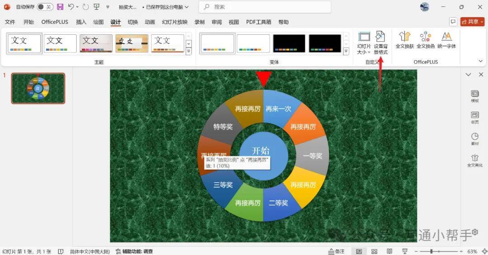This screenshot has width=488, height=255.
Task: Click 设置背景格式 format background icon
Action: click(x=380, y=42)
